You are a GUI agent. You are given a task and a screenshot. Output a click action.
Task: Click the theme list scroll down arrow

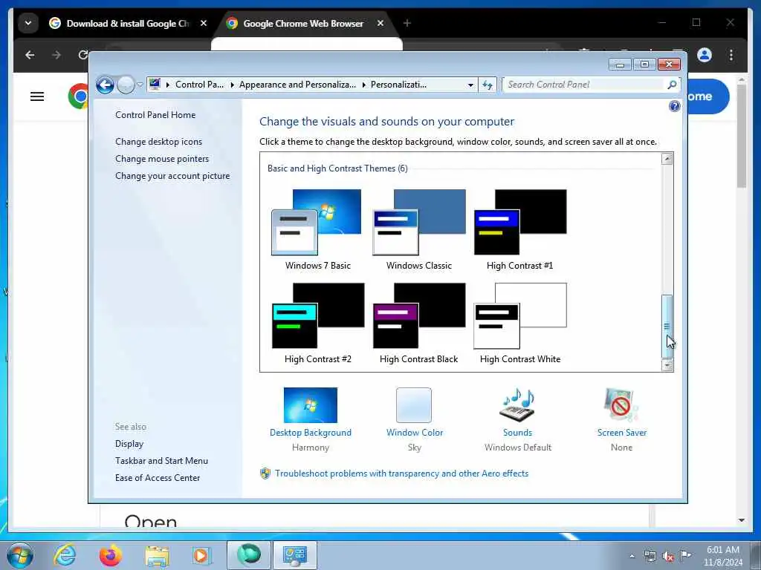coord(667,365)
